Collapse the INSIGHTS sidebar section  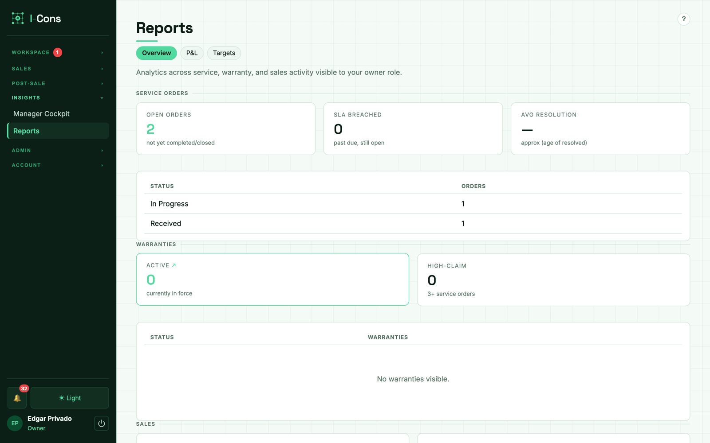pos(58,97)
